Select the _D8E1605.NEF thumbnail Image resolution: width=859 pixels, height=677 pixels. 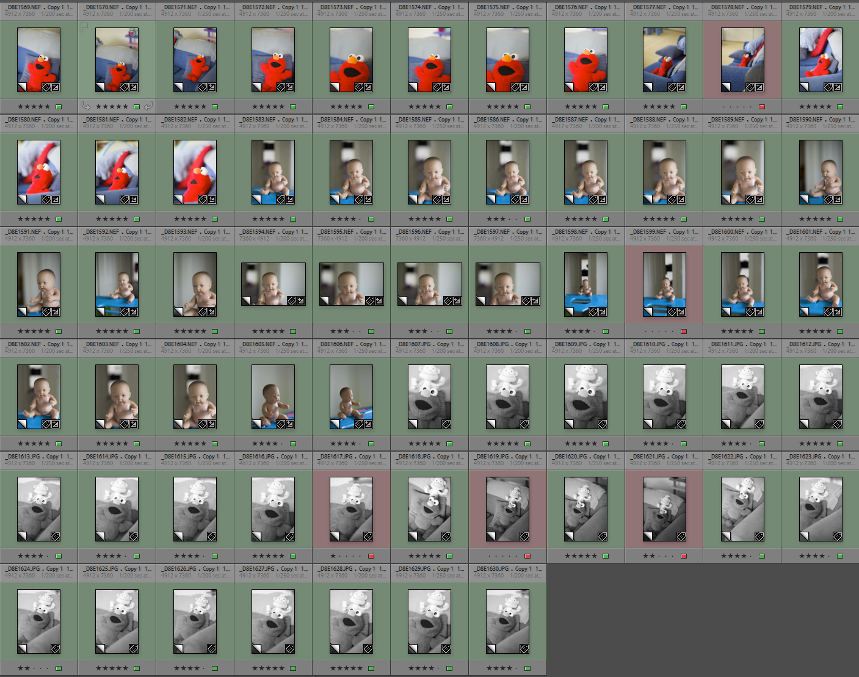274,397
